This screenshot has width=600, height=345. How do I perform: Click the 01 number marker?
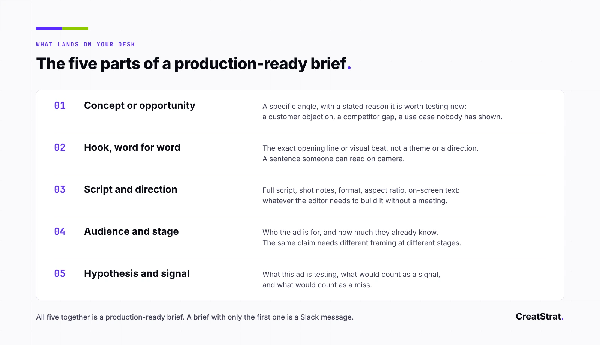coord(60,105)
